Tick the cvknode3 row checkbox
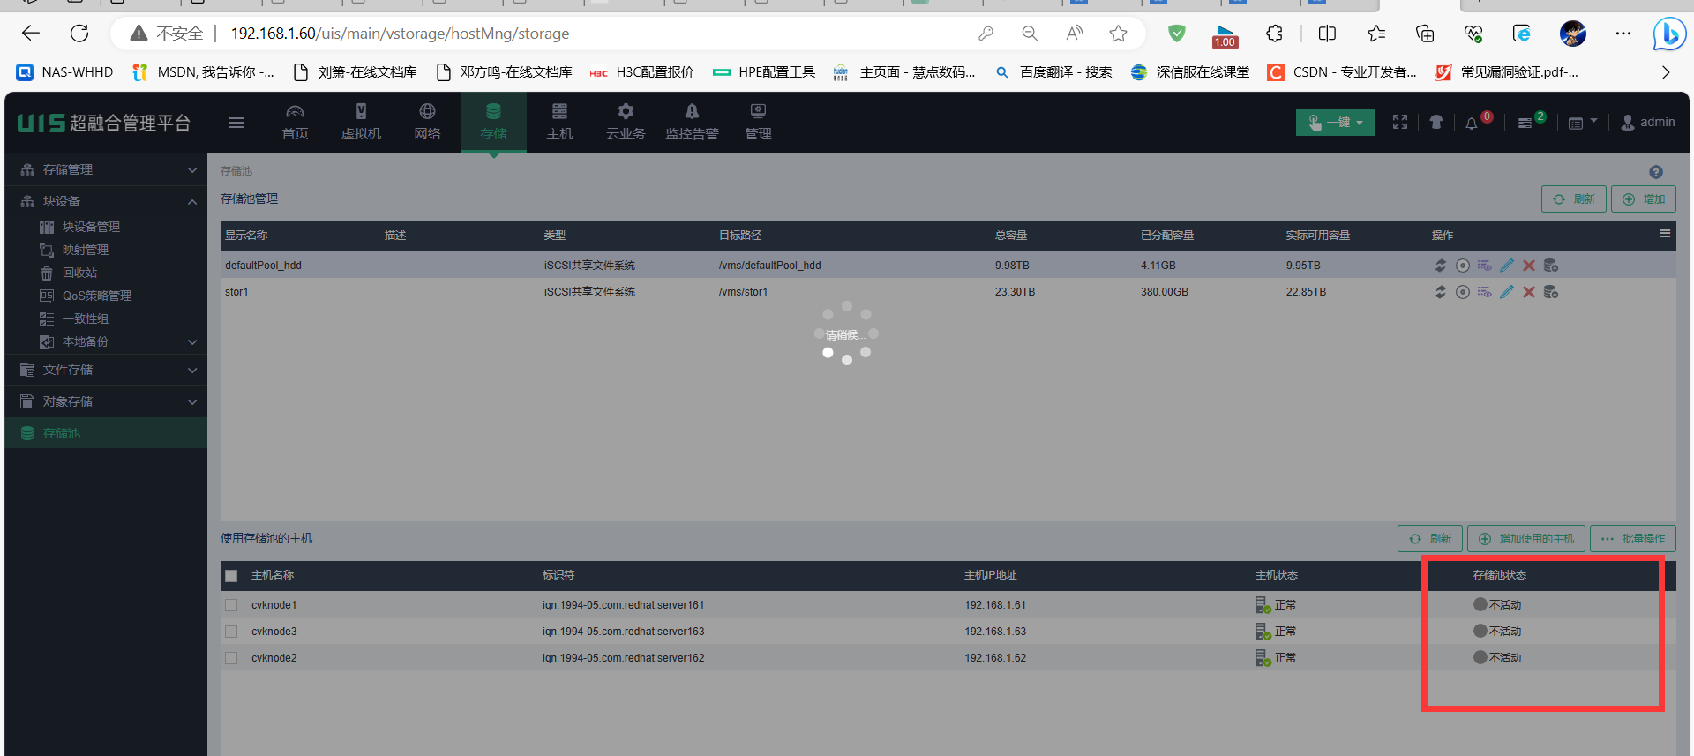The width and height of the screenshot is (1694, 756). click(x=231, y=632)
